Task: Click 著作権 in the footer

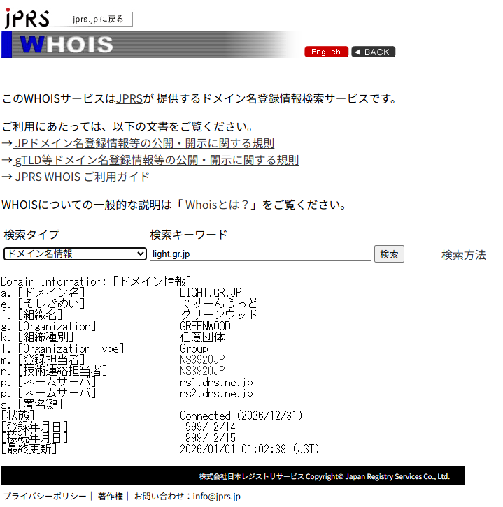Action: pyautogui.click(x=110, y=497)
